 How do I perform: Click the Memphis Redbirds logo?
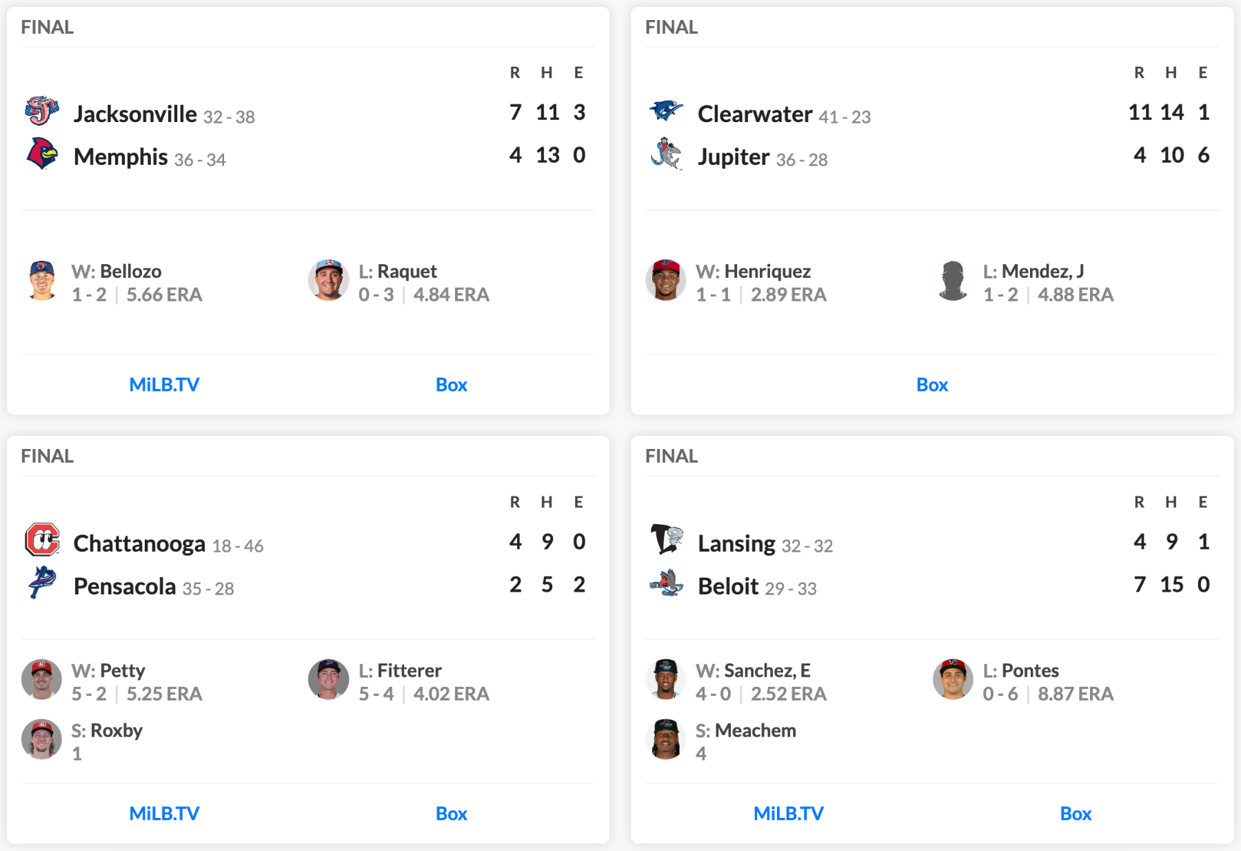42,154
